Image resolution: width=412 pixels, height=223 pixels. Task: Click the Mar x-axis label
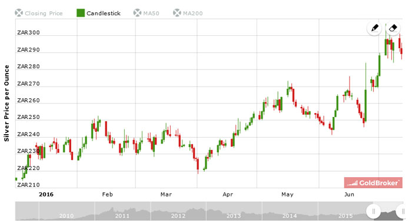(166, 195)
